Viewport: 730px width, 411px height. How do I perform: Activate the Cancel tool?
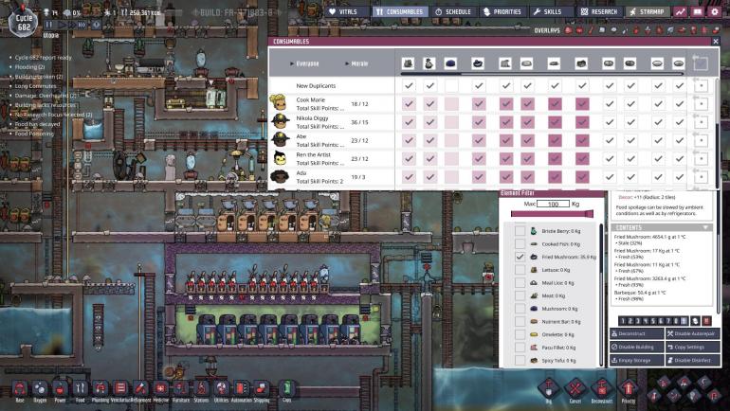573,387
